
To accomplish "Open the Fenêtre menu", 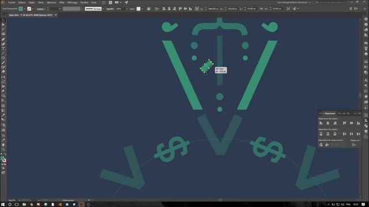I will (x=84, y=2).
